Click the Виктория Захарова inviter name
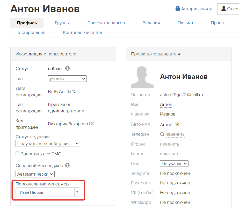This screenshot has height=209, width=239. [68, 124]
